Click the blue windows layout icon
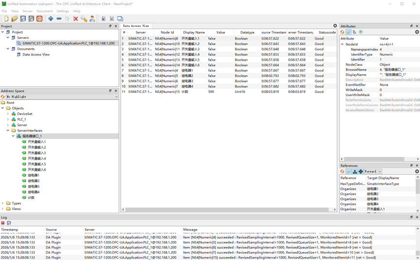The width and height of the screenshot is (420, 260). tap(120, 18)
